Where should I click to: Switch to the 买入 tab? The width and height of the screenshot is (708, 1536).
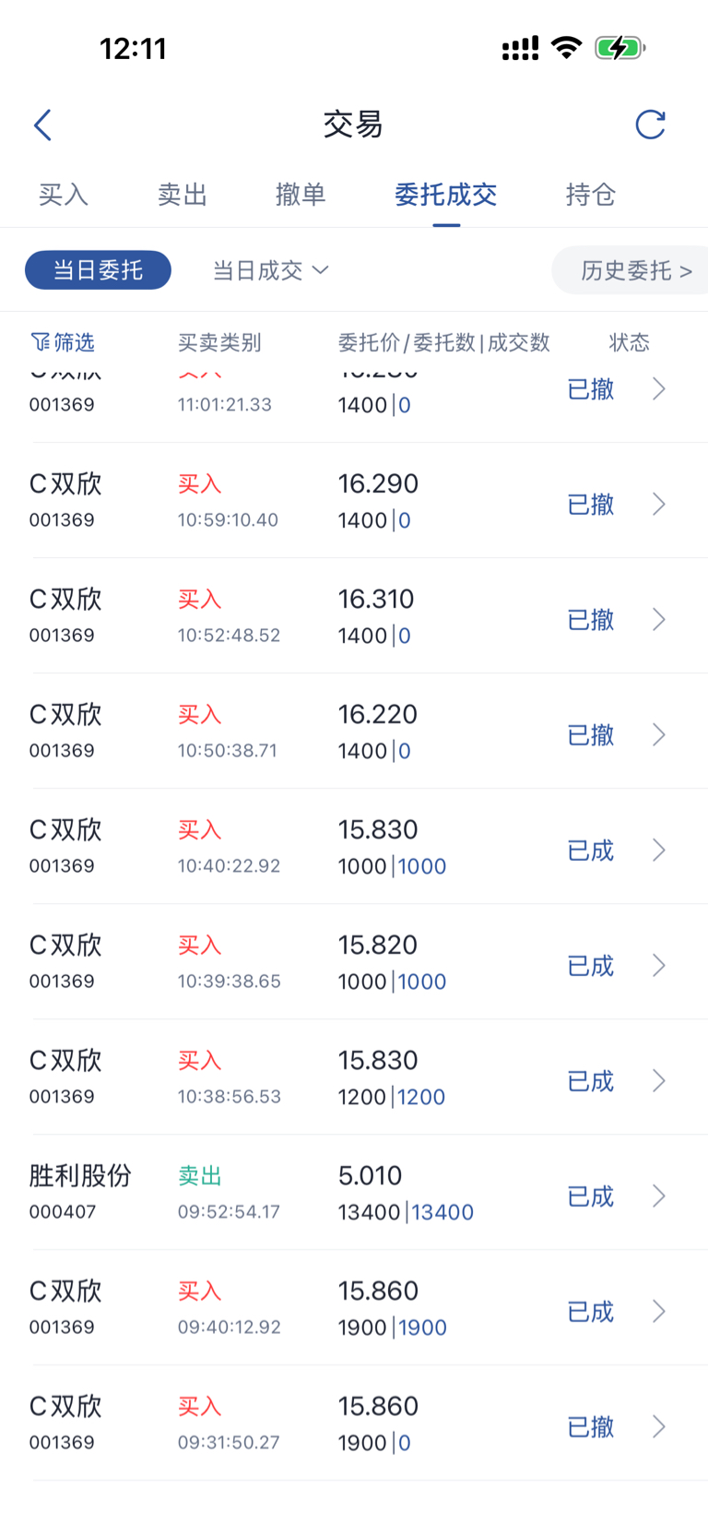click(64, 195)
